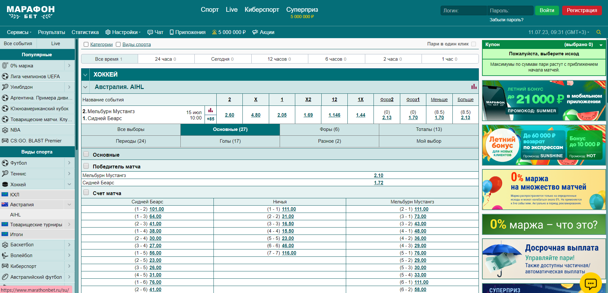The width and height of the screenshot is (608, 293).
Task: Collapse the Хоккей sidebar chevron
Action: coord(69,184)
